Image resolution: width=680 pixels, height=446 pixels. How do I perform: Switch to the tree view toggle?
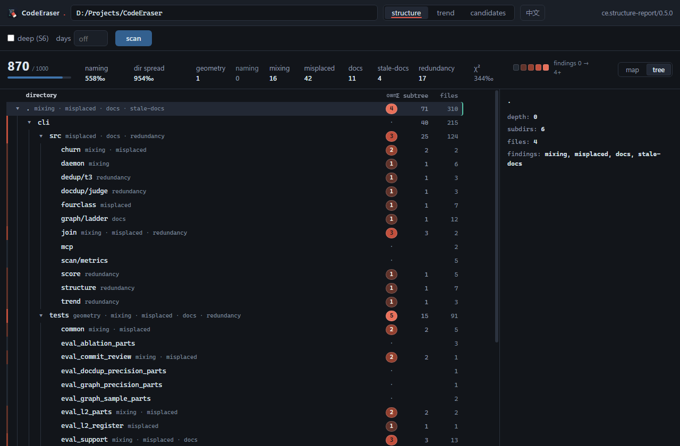point(659,70)
